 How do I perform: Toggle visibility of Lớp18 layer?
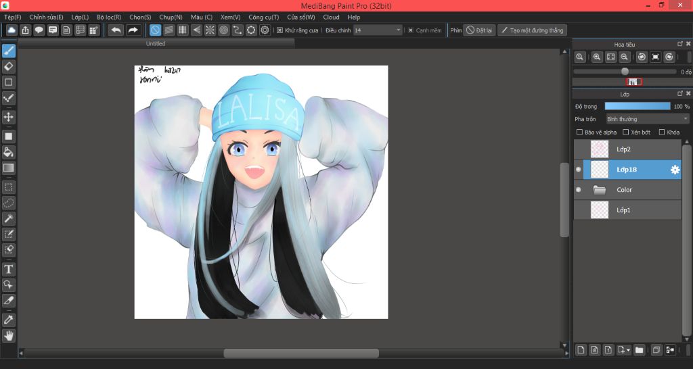click(579, 170)
